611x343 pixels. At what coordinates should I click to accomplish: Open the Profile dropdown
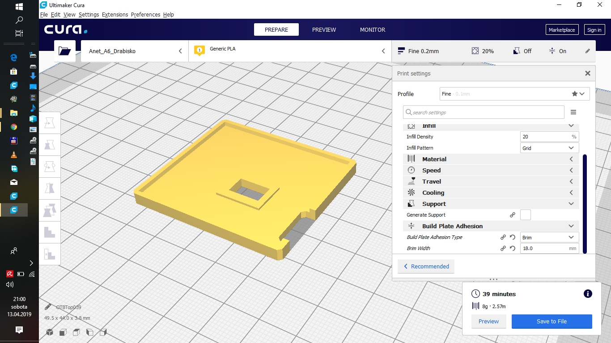[514, 94]
